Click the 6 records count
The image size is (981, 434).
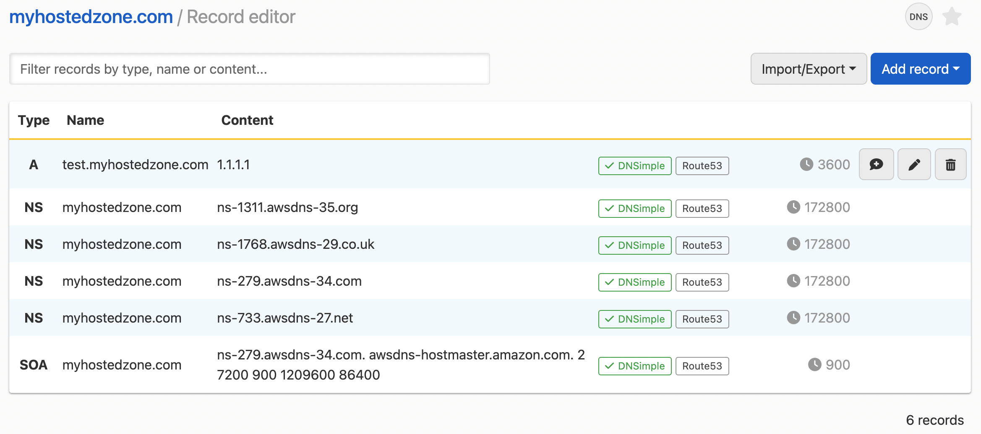coord(935,420)
